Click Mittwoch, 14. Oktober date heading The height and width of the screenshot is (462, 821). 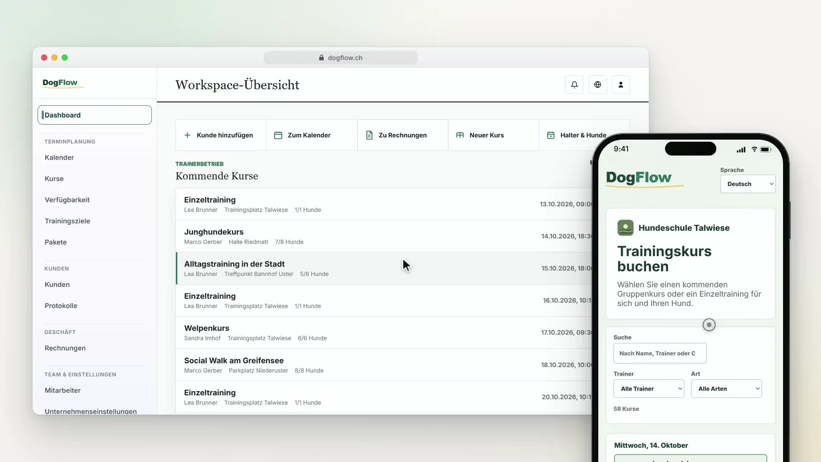tap(651, 446)
